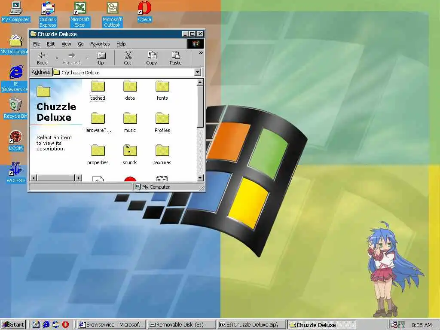Image resolution: width=440 pixels, height=330 pixels.
Task: Select the data folder
Action: click(x=130, y=90)
